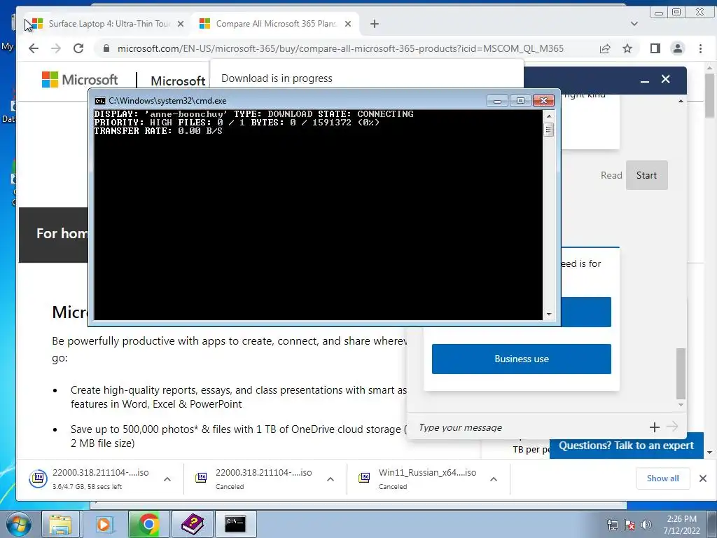This screenshot has height=538, width=717.
Task: Open a new Chrome tab
Action: (375, 24)
